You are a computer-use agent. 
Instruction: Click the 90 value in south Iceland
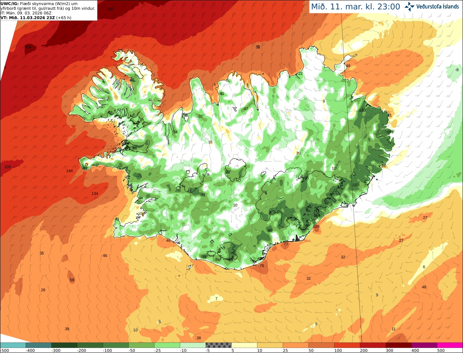(x=270, y=231)
